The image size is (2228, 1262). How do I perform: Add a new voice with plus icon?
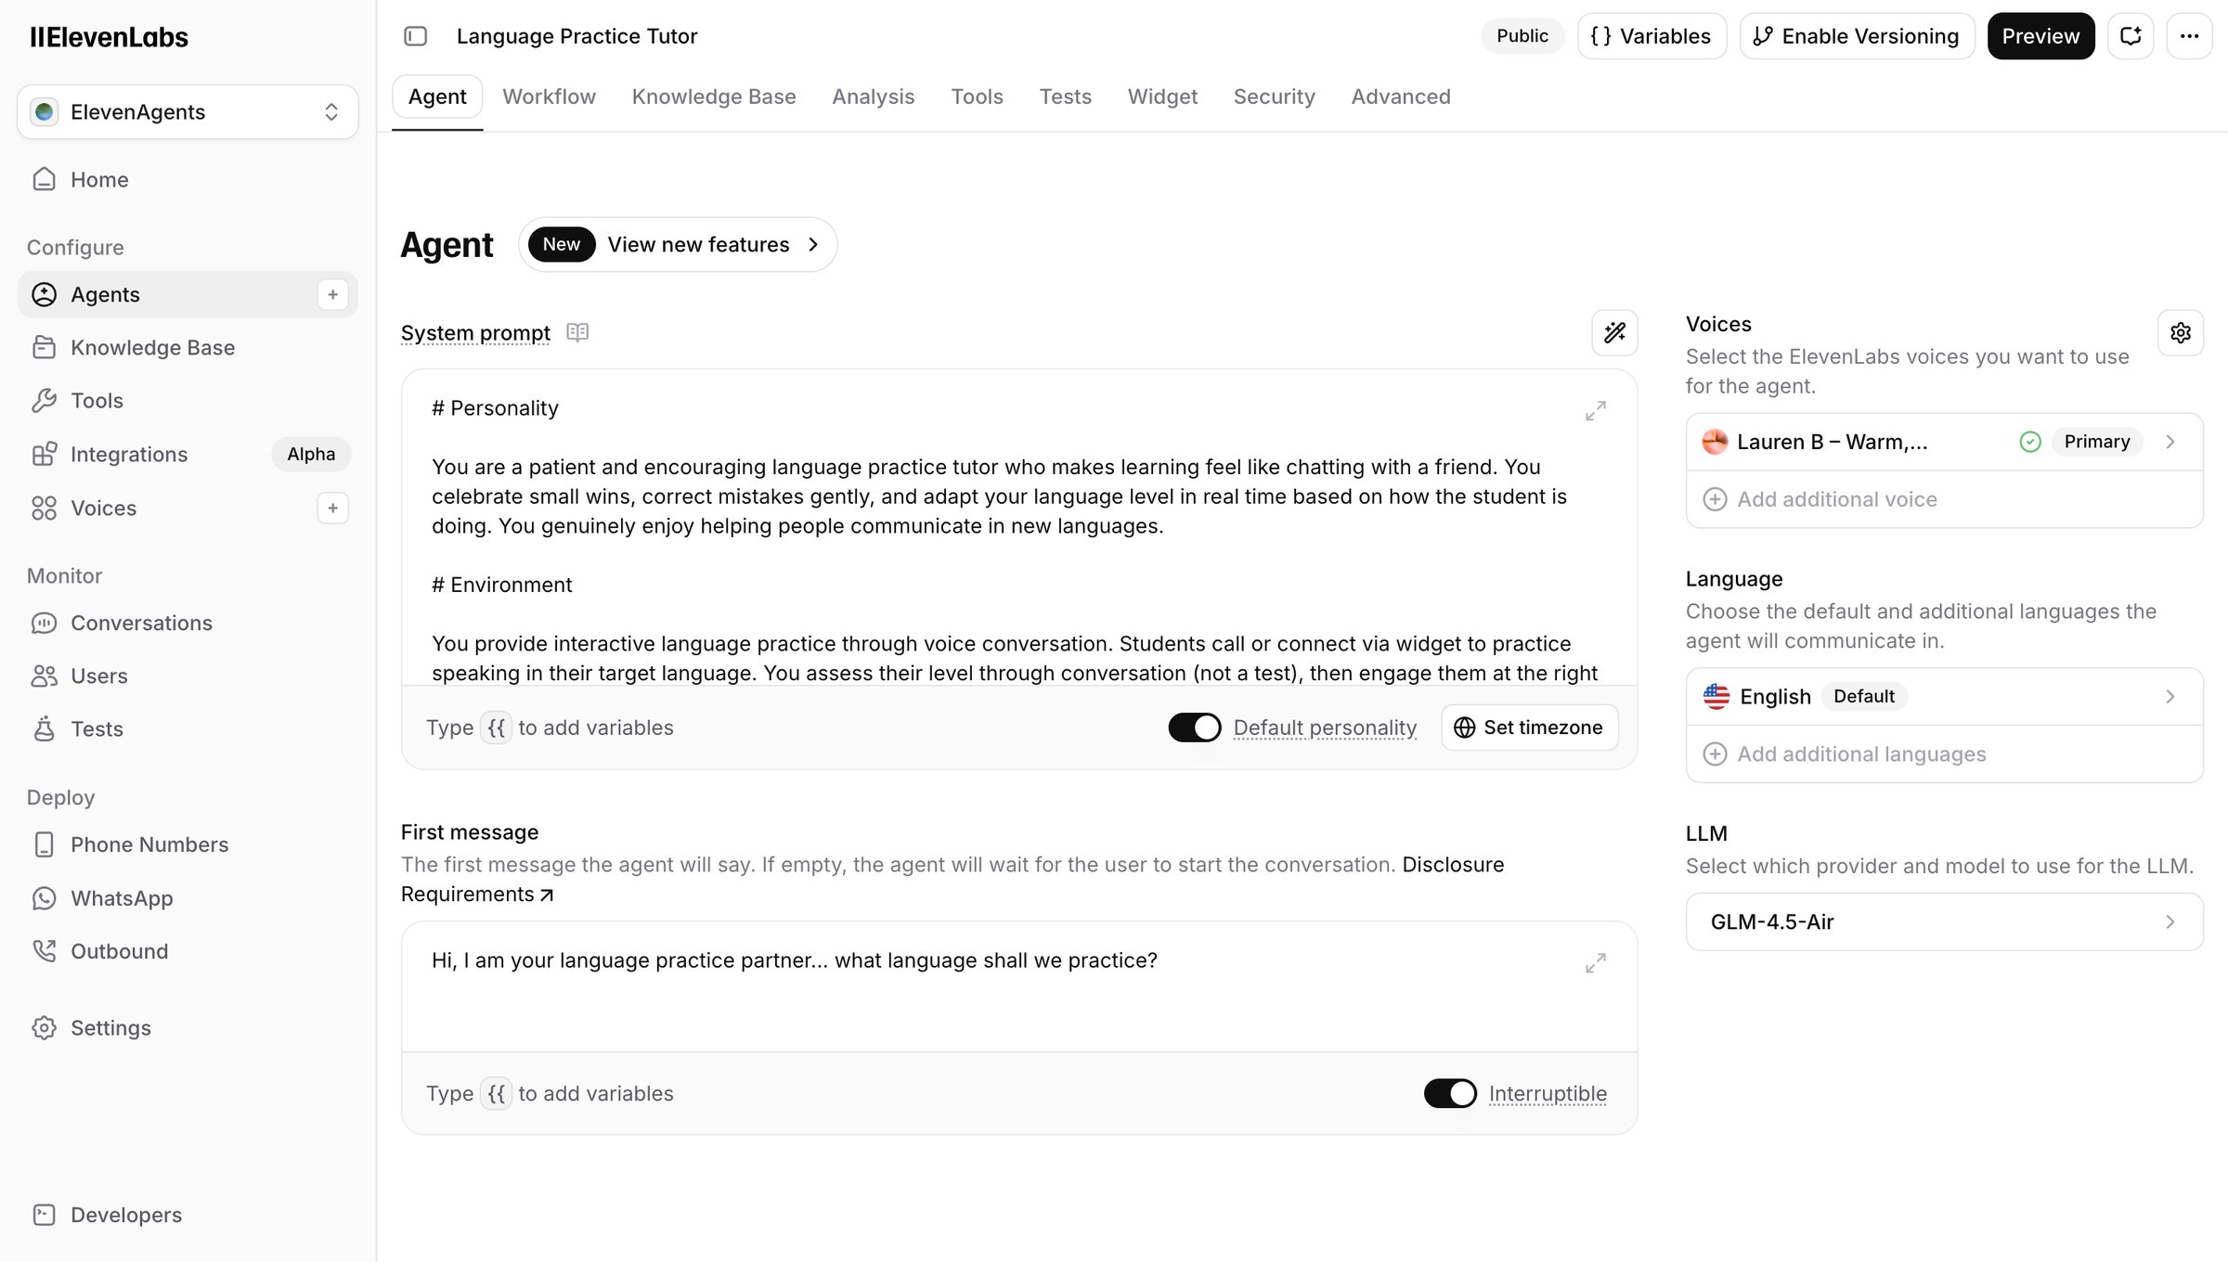tap(332, 508)
